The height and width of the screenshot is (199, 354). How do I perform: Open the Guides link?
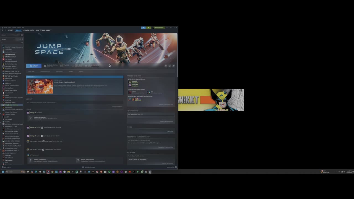(71, 71)
